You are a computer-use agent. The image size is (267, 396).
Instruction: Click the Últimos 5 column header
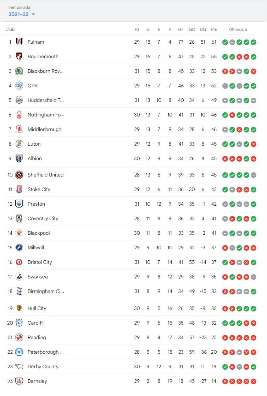(x=238, y=29)
